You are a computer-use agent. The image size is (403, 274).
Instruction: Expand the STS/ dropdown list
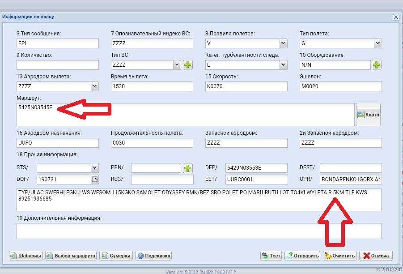[94, 168]
